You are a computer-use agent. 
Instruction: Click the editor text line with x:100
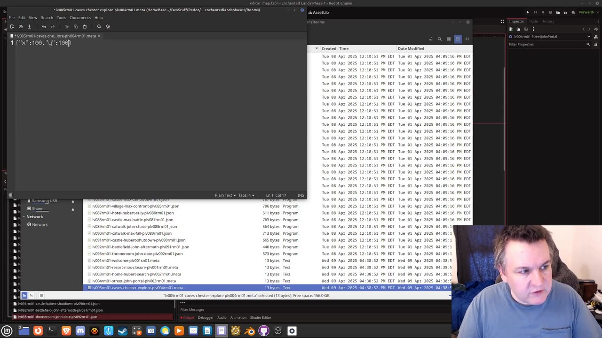click(43, 43)
